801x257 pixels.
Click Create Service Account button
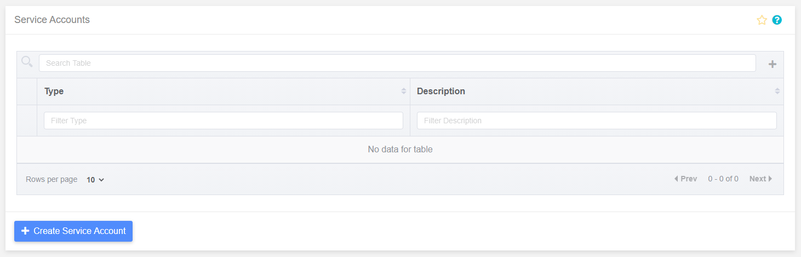tap(73, 231)
